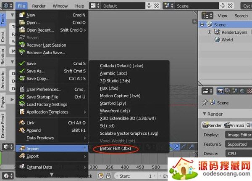Open the File menu

click(x=21, y=6)
